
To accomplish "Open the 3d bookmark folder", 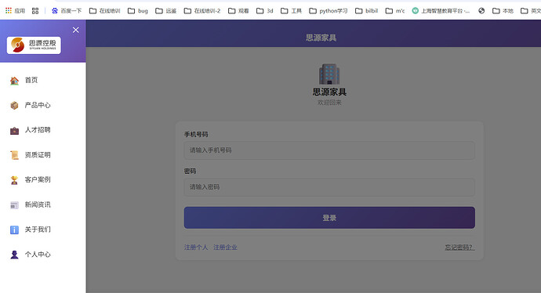I will point(265,11).
